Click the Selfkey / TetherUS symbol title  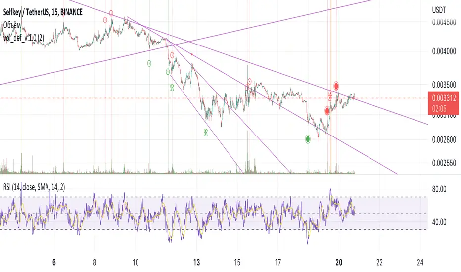[43, 12]
